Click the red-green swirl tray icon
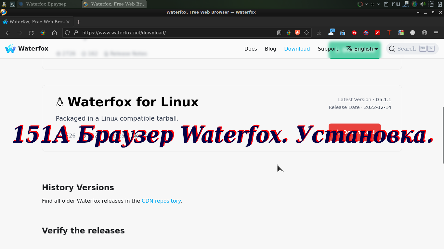Image resolution: width=444 pixels, height=249 pixels. tap(360, 4)
